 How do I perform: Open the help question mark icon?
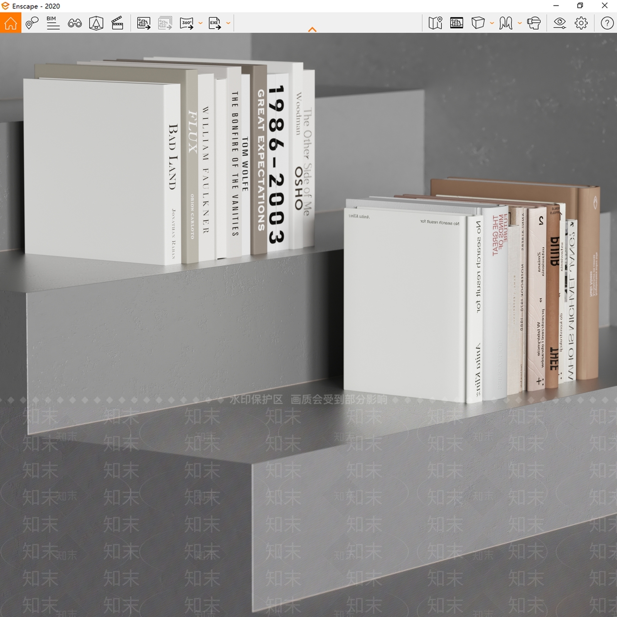click(607, 23)
